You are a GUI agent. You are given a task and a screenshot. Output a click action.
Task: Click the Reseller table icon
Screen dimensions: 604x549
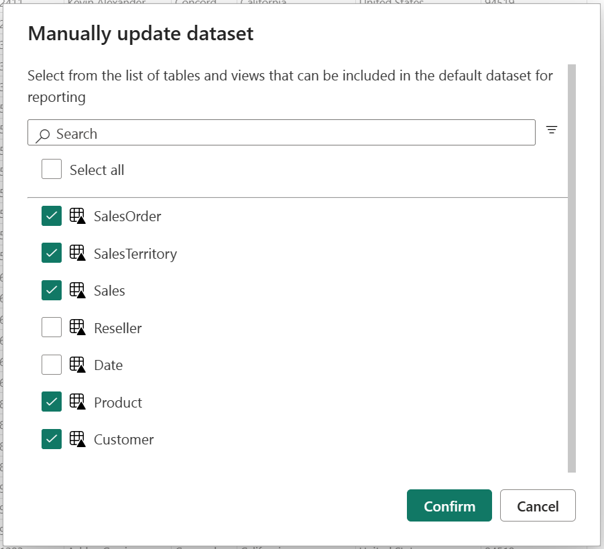pyautogui.click(x=78, y=328)
